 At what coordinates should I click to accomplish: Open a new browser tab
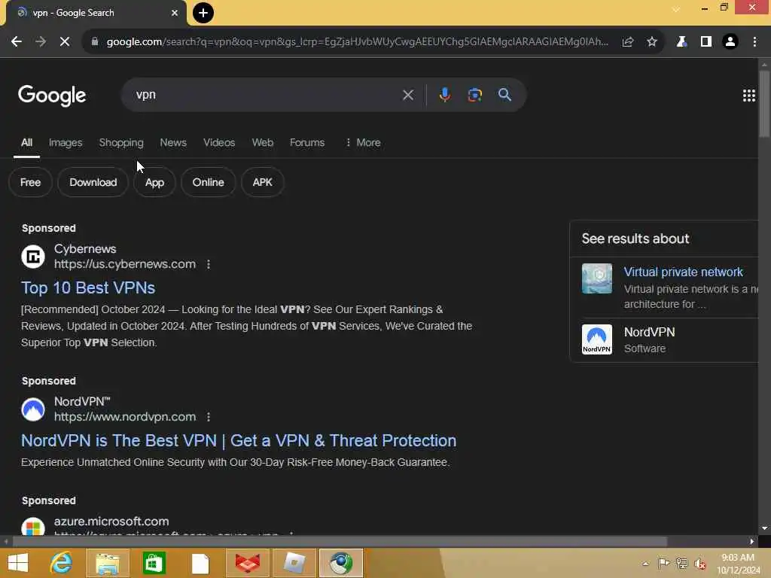203,13
